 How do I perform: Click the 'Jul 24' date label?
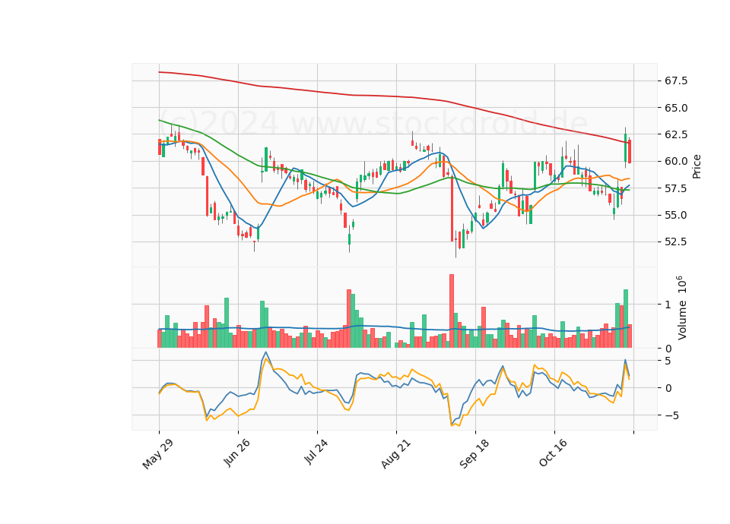click(x=316, y=452)
